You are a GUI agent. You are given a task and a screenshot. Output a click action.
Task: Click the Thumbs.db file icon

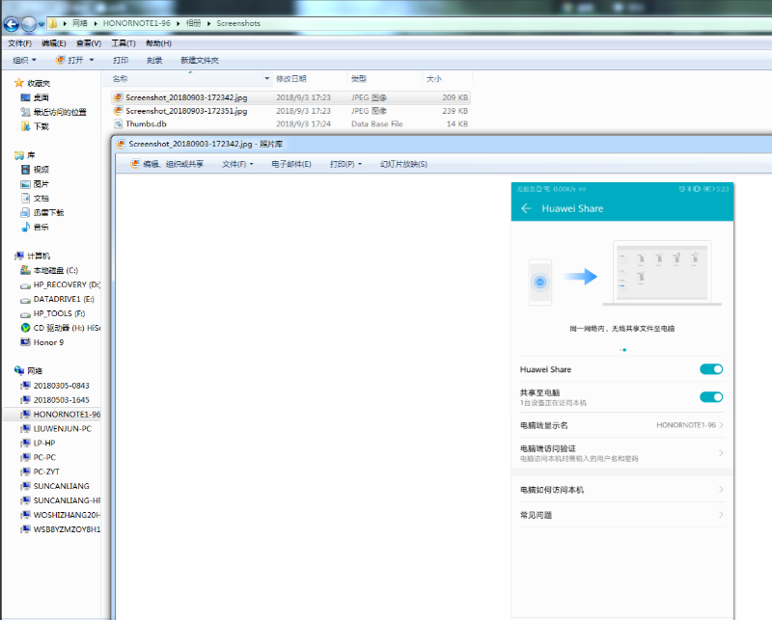tap(118, 124)
